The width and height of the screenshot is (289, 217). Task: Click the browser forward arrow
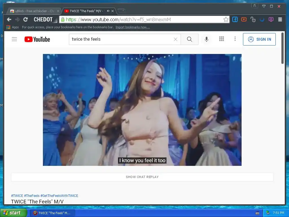(17, 19)
